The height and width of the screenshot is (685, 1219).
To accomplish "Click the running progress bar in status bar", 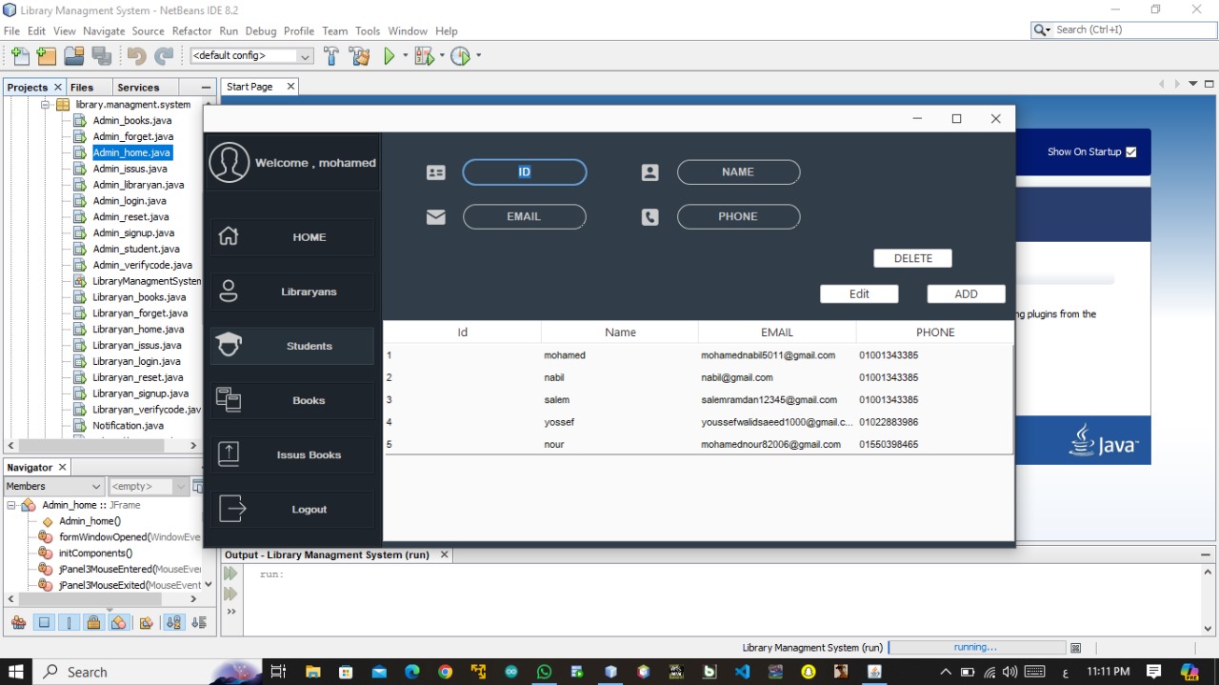I will [x=976, y=648].
